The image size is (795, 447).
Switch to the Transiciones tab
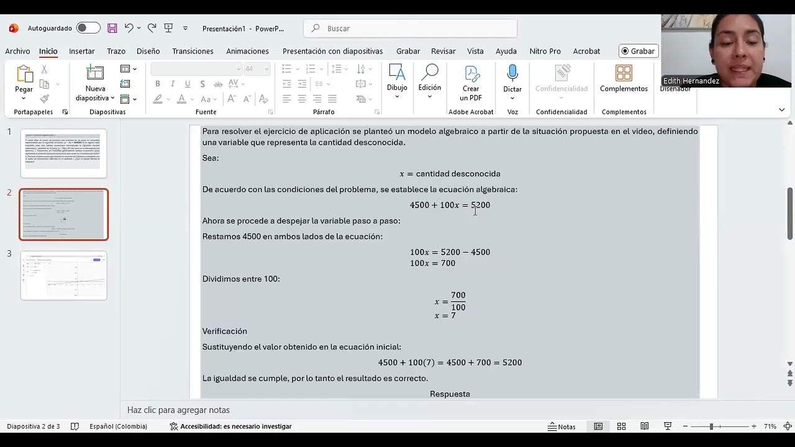pos(193,51)
